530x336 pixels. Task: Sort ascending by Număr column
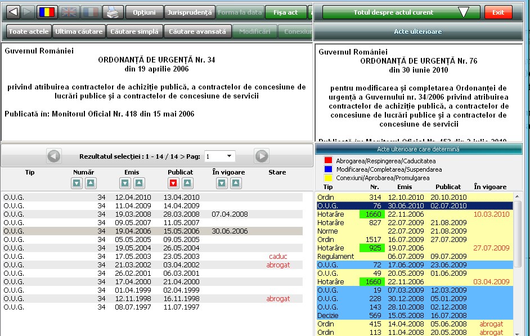(x=91, y=183)
